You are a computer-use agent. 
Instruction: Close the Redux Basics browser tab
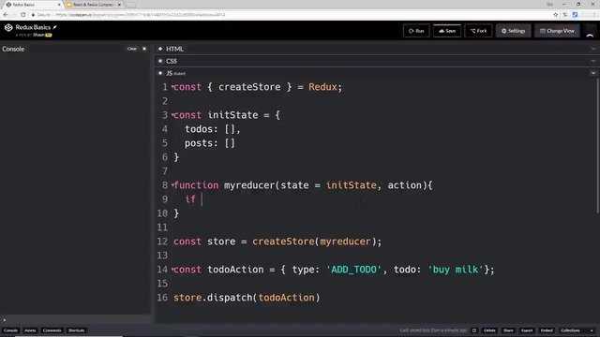(59, 5)
